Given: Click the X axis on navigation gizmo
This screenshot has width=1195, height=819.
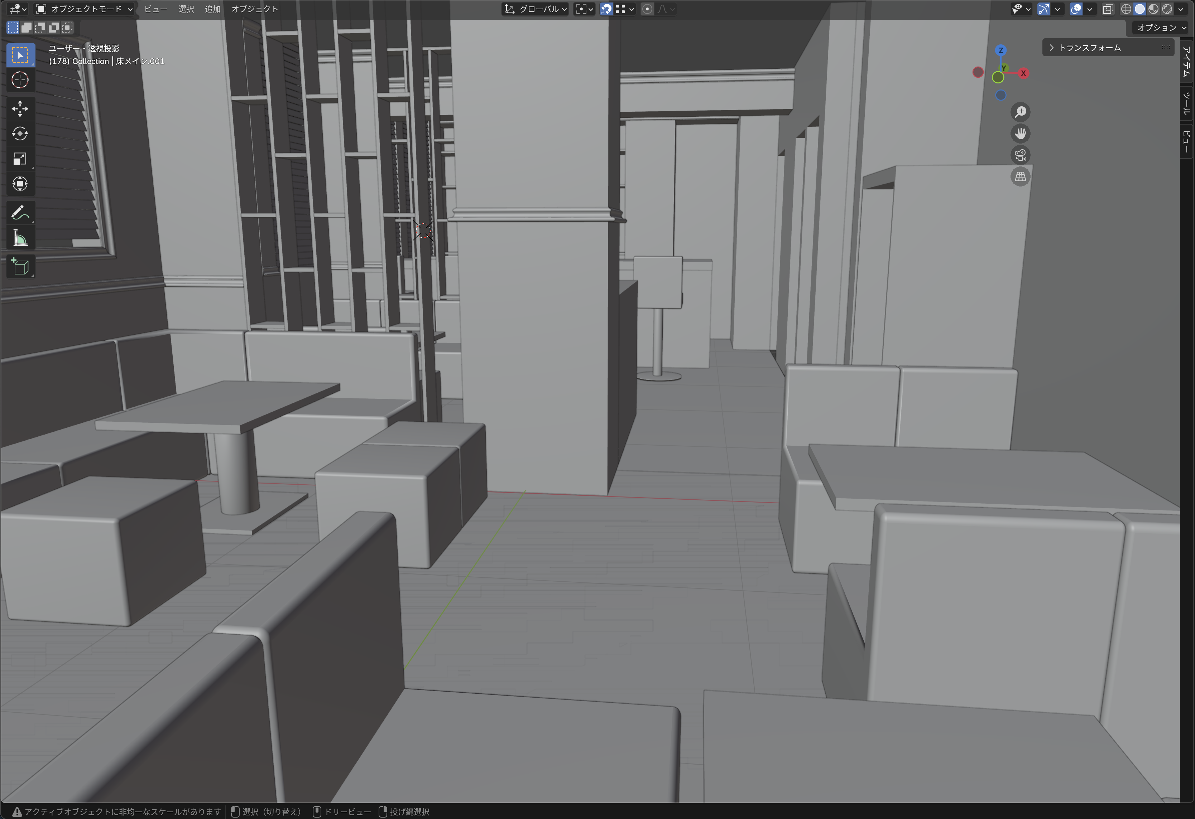Looking at the screenshot, I should pyautogui.click(x=1023, y=73).
